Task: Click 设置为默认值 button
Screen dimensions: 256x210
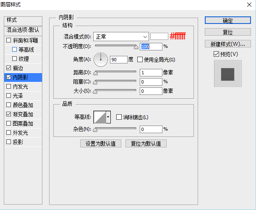Action: pyautogui.click(x=101, y=144)
